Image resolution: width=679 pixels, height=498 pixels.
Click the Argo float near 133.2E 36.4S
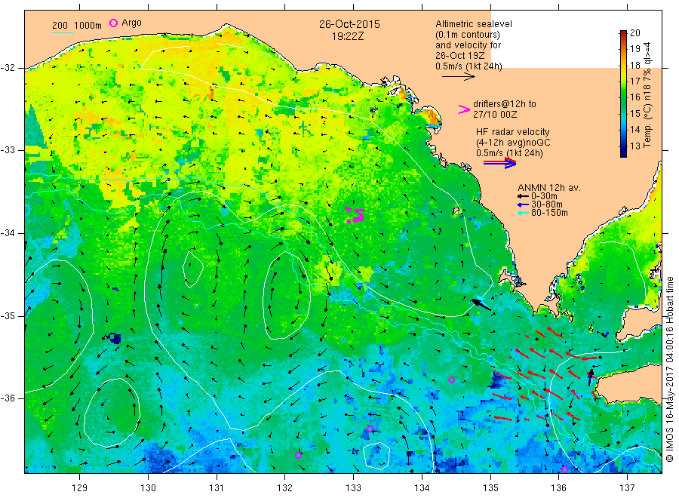coord(370,429)
